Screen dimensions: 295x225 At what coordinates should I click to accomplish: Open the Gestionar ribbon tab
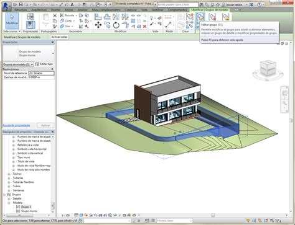(157, 10)
